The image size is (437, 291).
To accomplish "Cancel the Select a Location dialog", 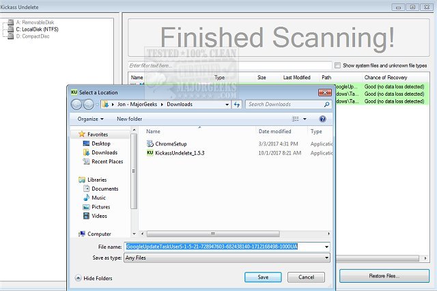I will (306, 277).
